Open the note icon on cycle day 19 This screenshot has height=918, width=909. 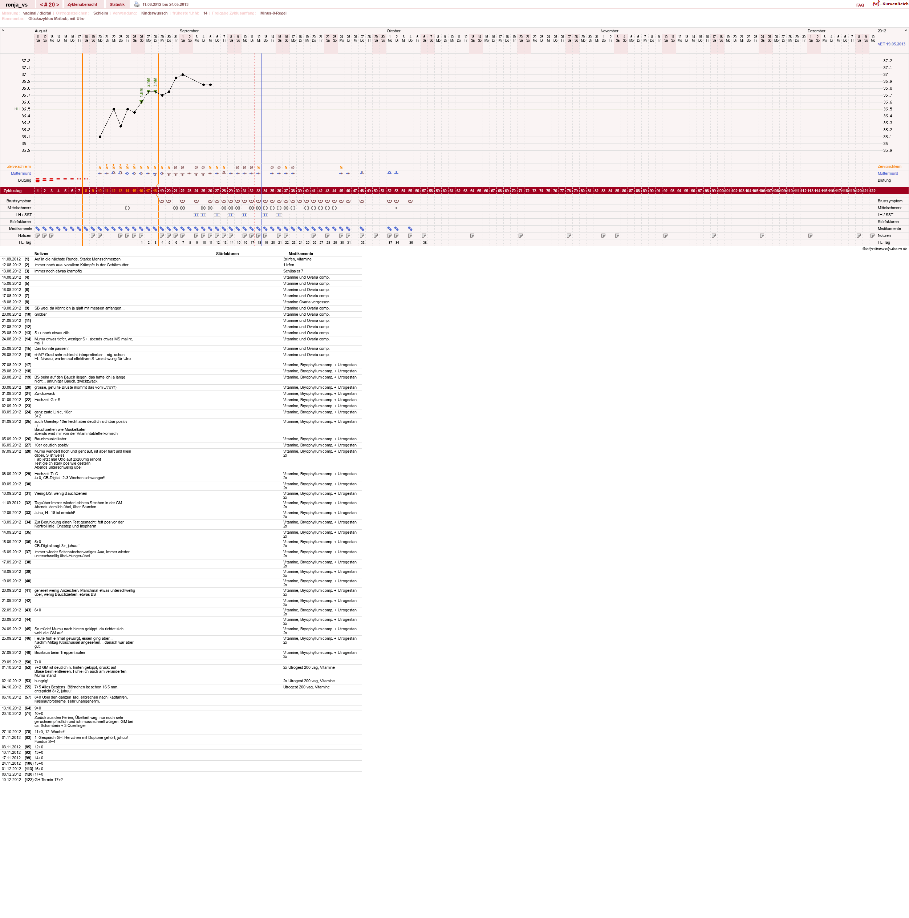coord(162,236)
